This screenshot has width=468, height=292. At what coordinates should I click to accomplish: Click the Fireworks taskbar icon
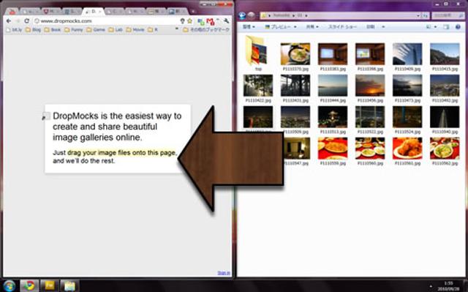click(x=49, y=285)
